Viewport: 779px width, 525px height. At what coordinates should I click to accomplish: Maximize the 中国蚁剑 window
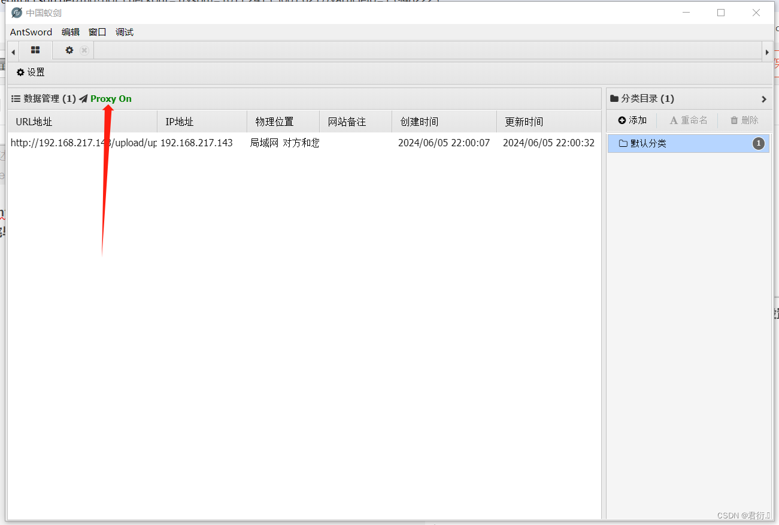(x=721, y=13)
